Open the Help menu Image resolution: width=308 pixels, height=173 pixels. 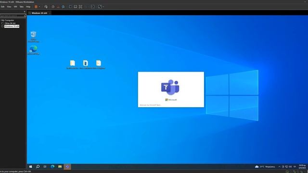coord(28,7)
